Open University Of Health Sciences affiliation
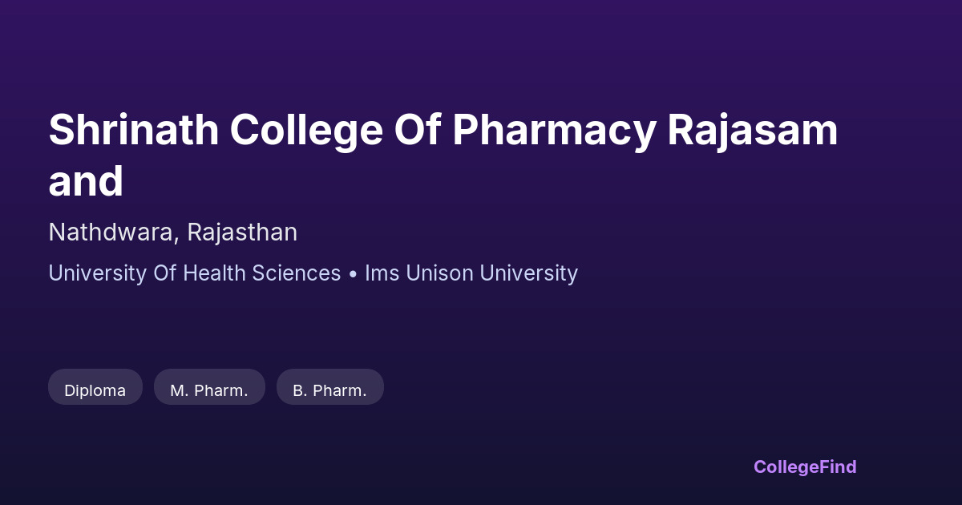The width and height of the screenshot is (962, 505). (x=195, y=273)
